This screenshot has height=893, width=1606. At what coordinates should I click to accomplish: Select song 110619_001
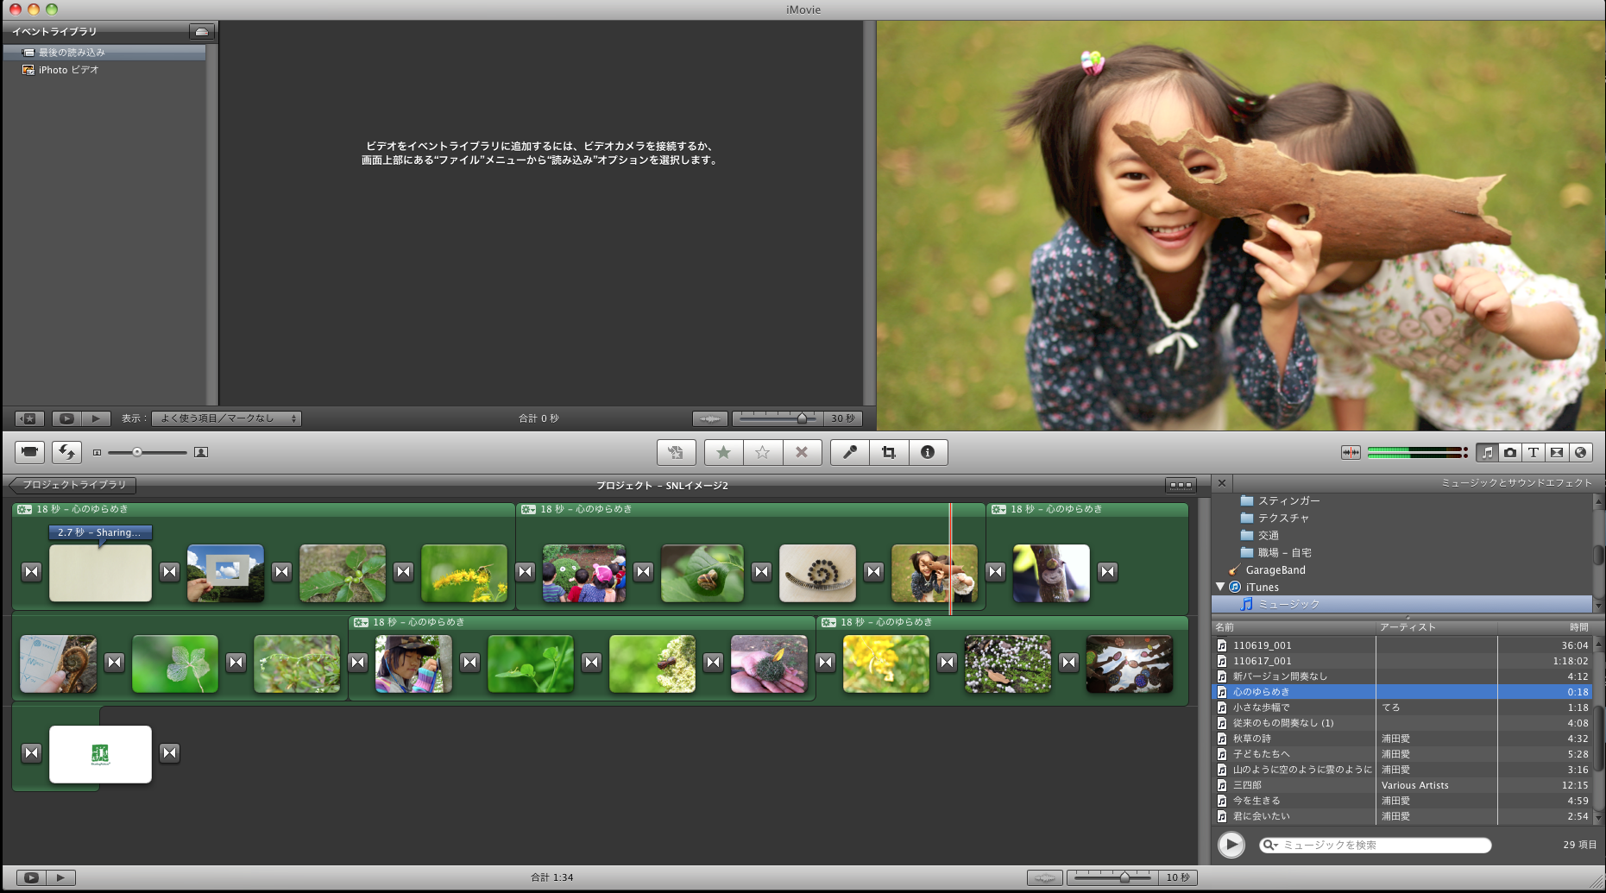(1401, 645)
